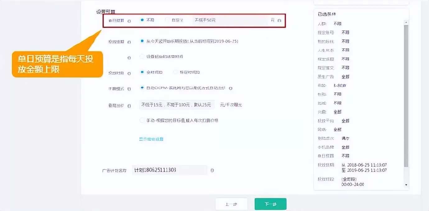Screen dimensions: 429x211
Task: Click the 上一步 previous step button
Action: (231, 204)
